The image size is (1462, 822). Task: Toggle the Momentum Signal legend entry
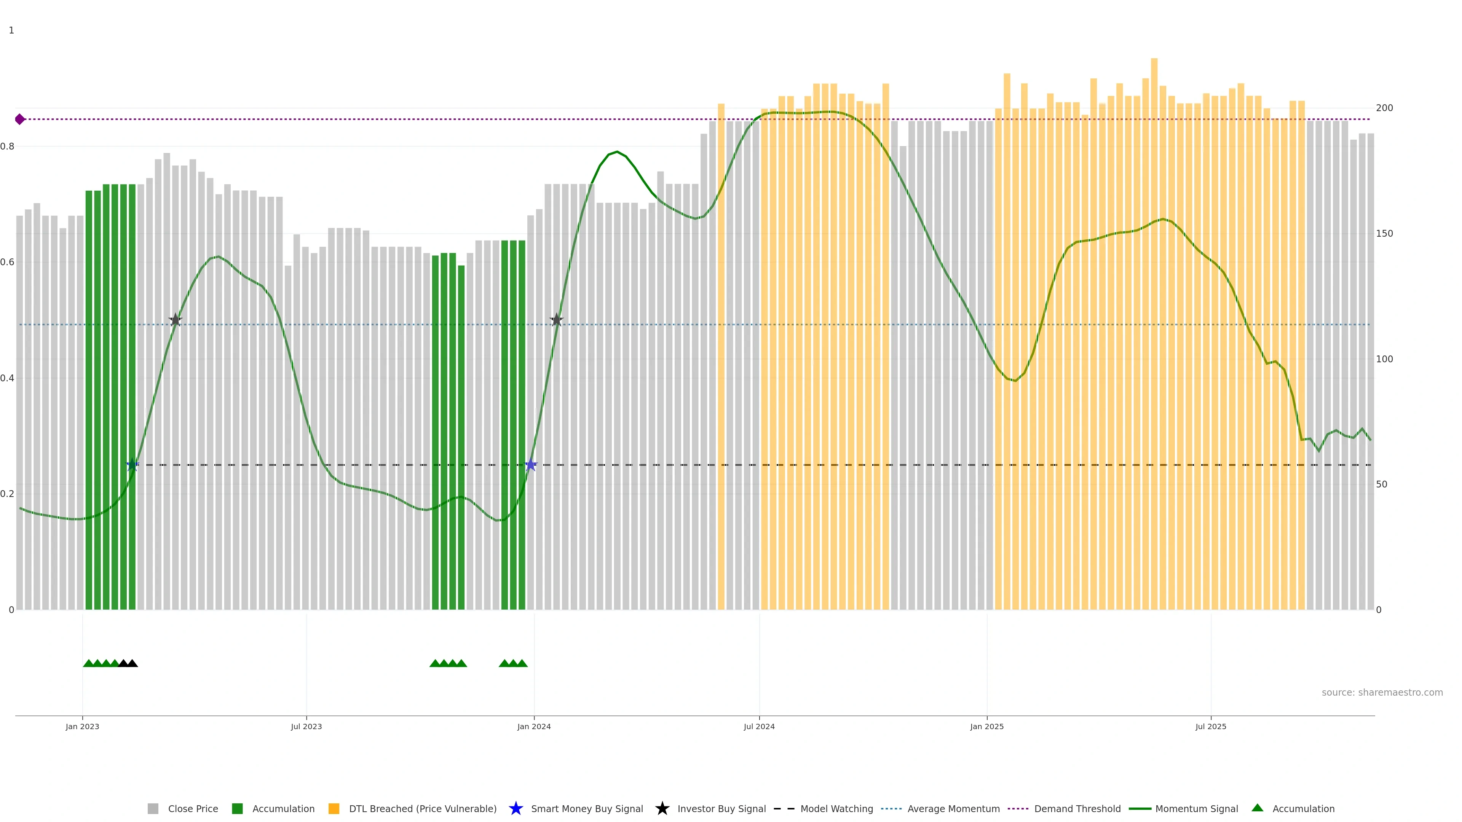pos(1196,808)
